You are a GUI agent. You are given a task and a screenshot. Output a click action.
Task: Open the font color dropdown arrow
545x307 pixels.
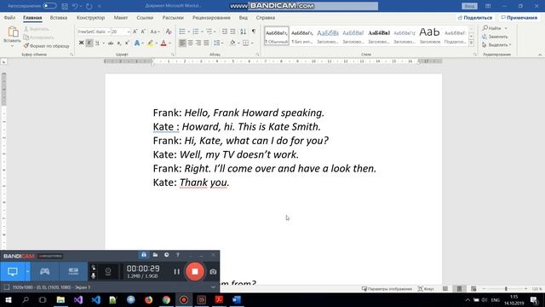click(169, 43)
